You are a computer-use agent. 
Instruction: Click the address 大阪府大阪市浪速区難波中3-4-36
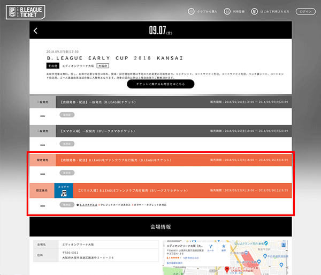click(x=88, y=258)
